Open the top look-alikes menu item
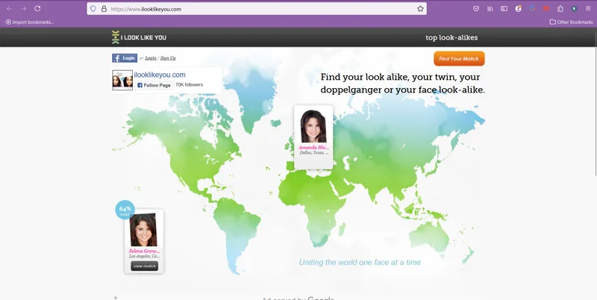Image resolution: width=597 pixels, height=300 pixels. (451, 37)
